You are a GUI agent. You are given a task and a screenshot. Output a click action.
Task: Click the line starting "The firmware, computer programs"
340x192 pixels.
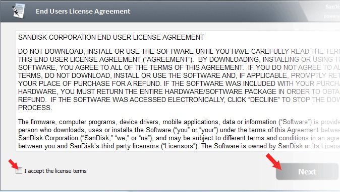(179, 122)
